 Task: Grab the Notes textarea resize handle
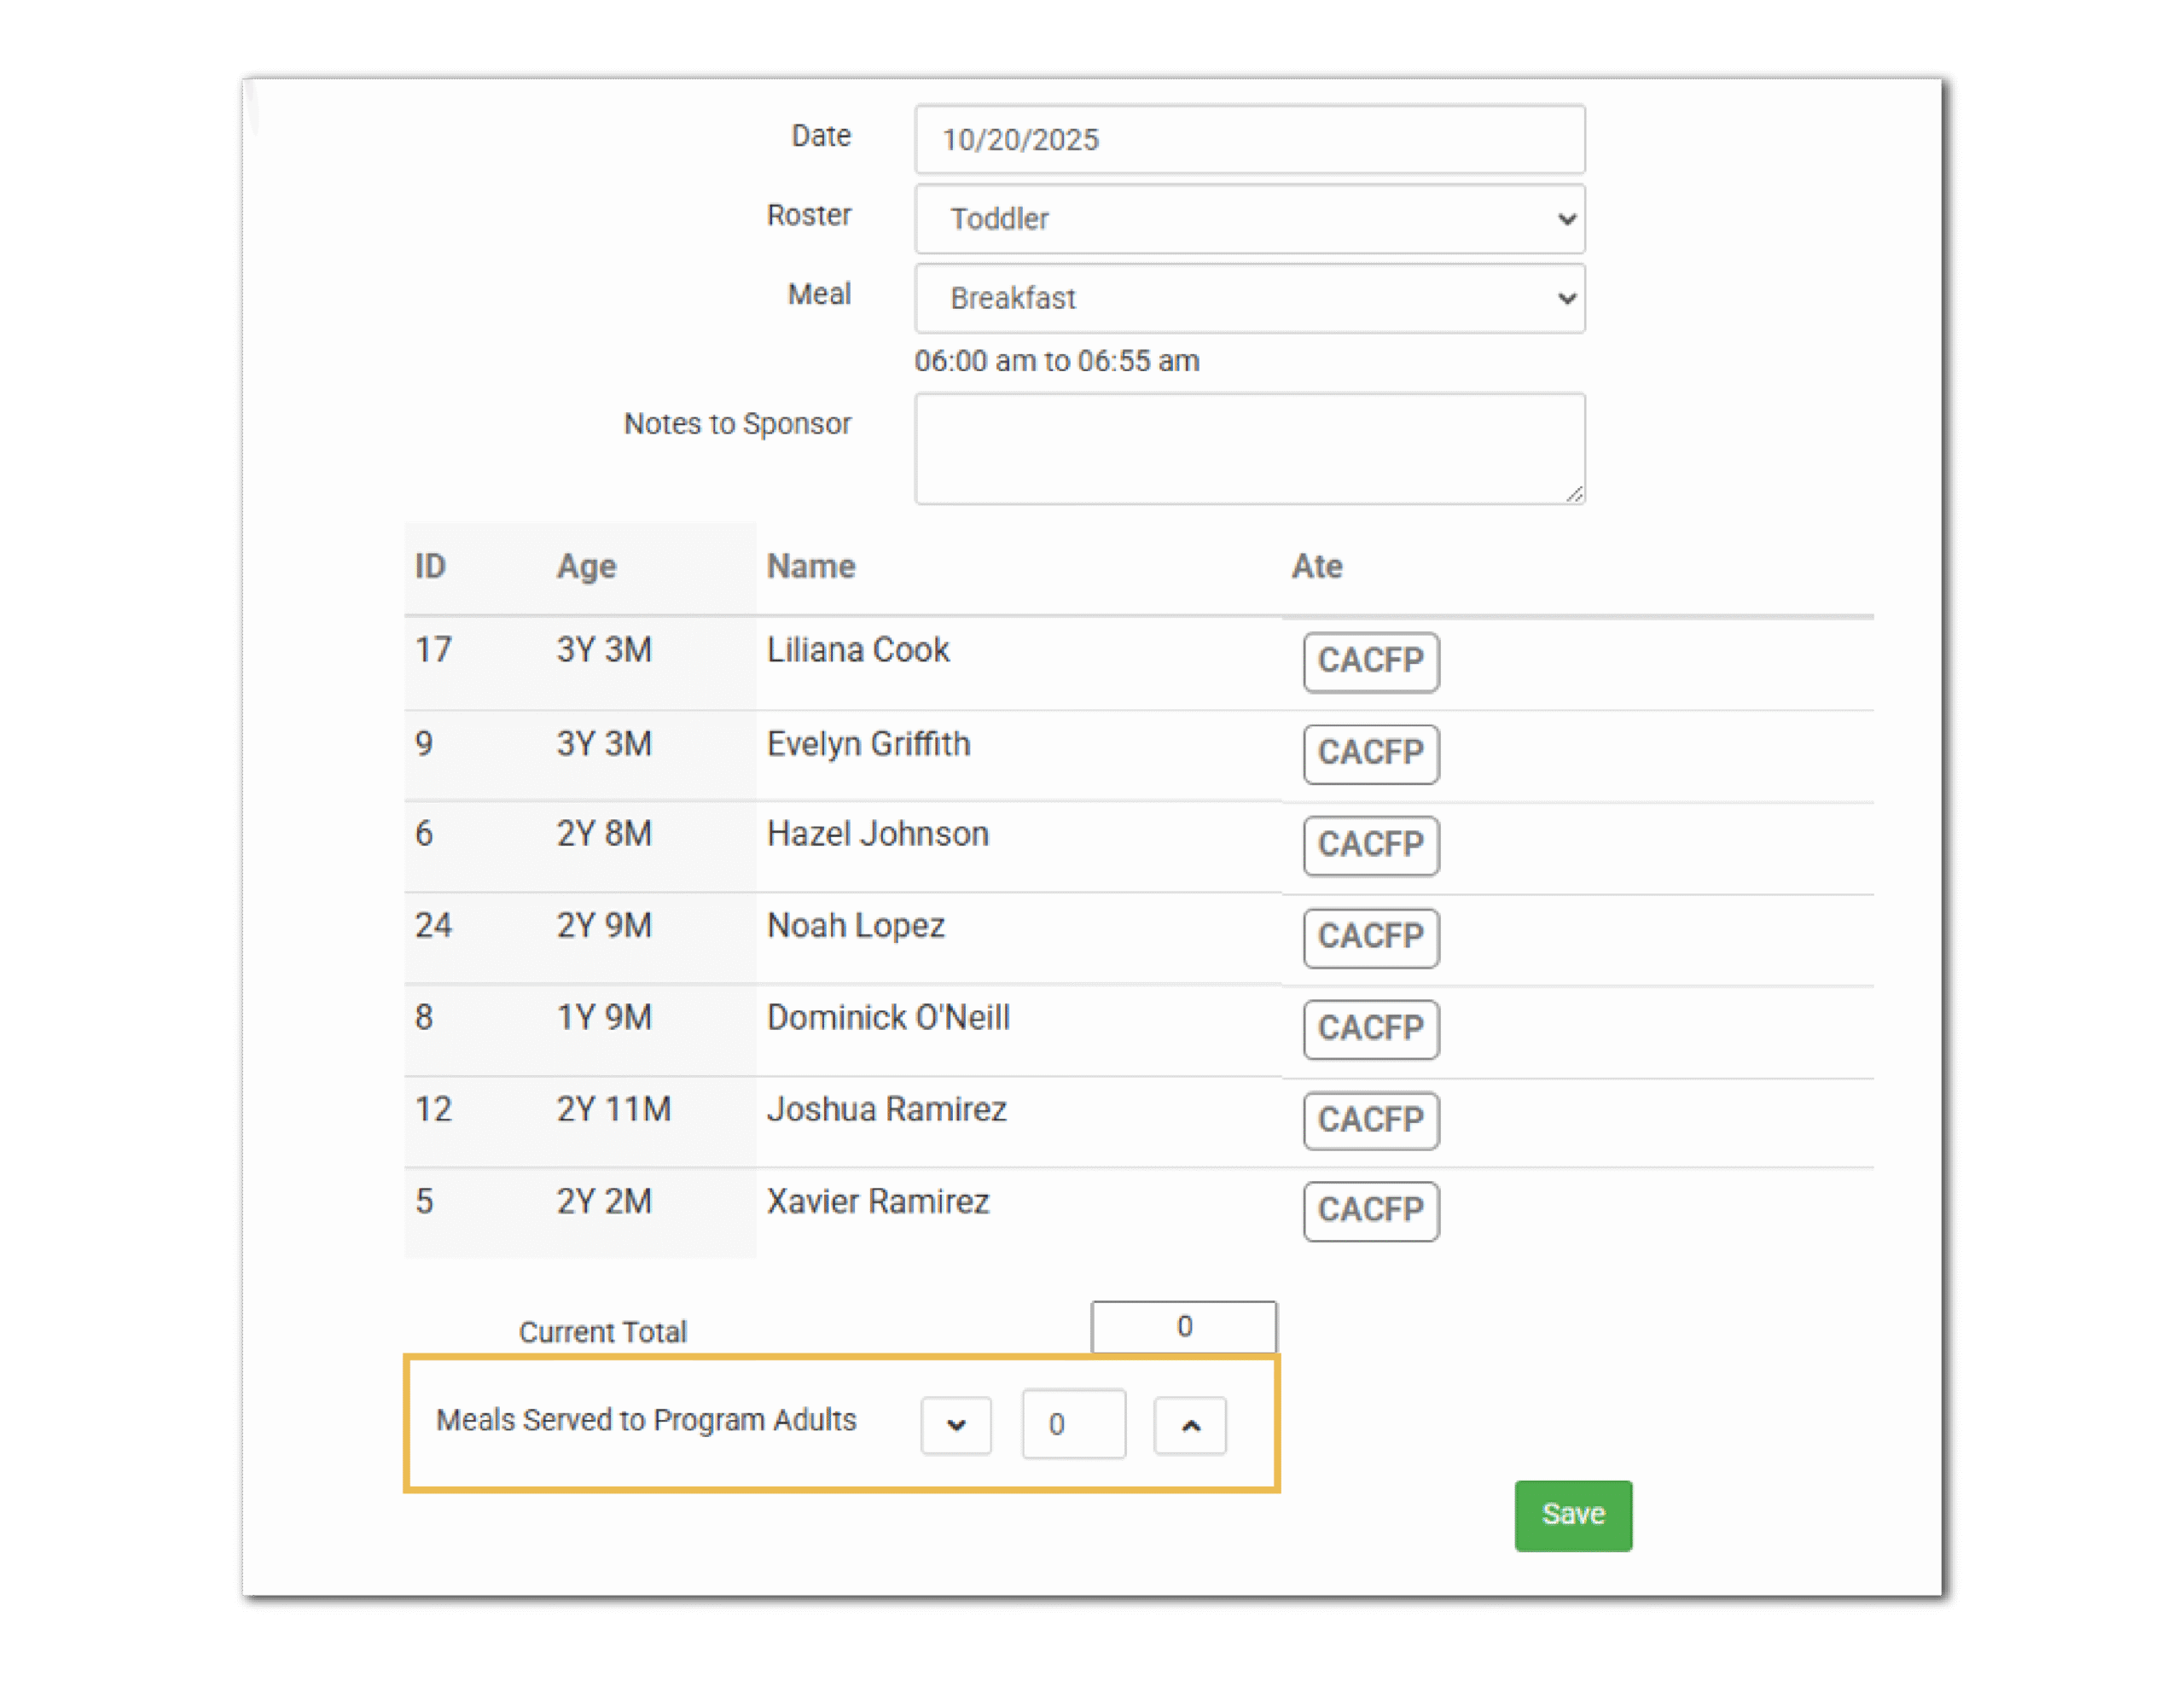[x=1574, y=494]
